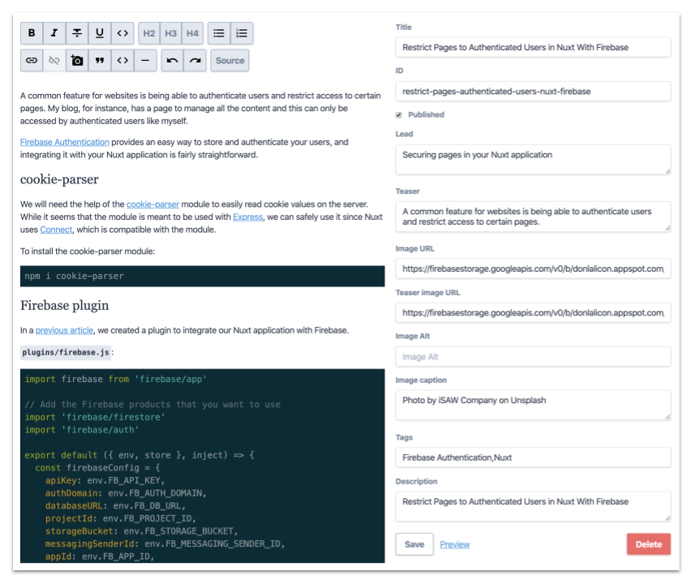
Task: Apply strikethrough formatting
Action: 77,33
